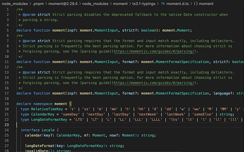Open the first node_modules breadcrumb segment
244x152 pixels.
click(15, 3)
